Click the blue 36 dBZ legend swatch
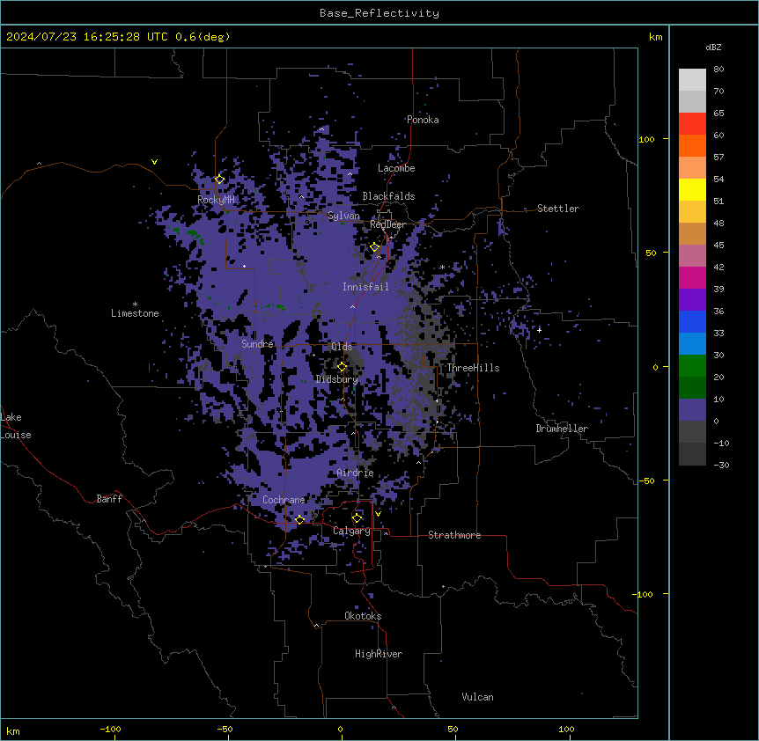759x741 pixels. pos(692,321)
